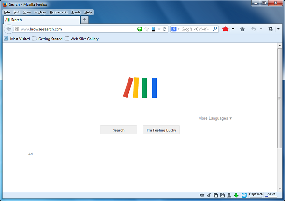The height and width of the screenshot is (201, 285).
Task: Click the share arrow status bar icon
Action: [x=222, y=195]
